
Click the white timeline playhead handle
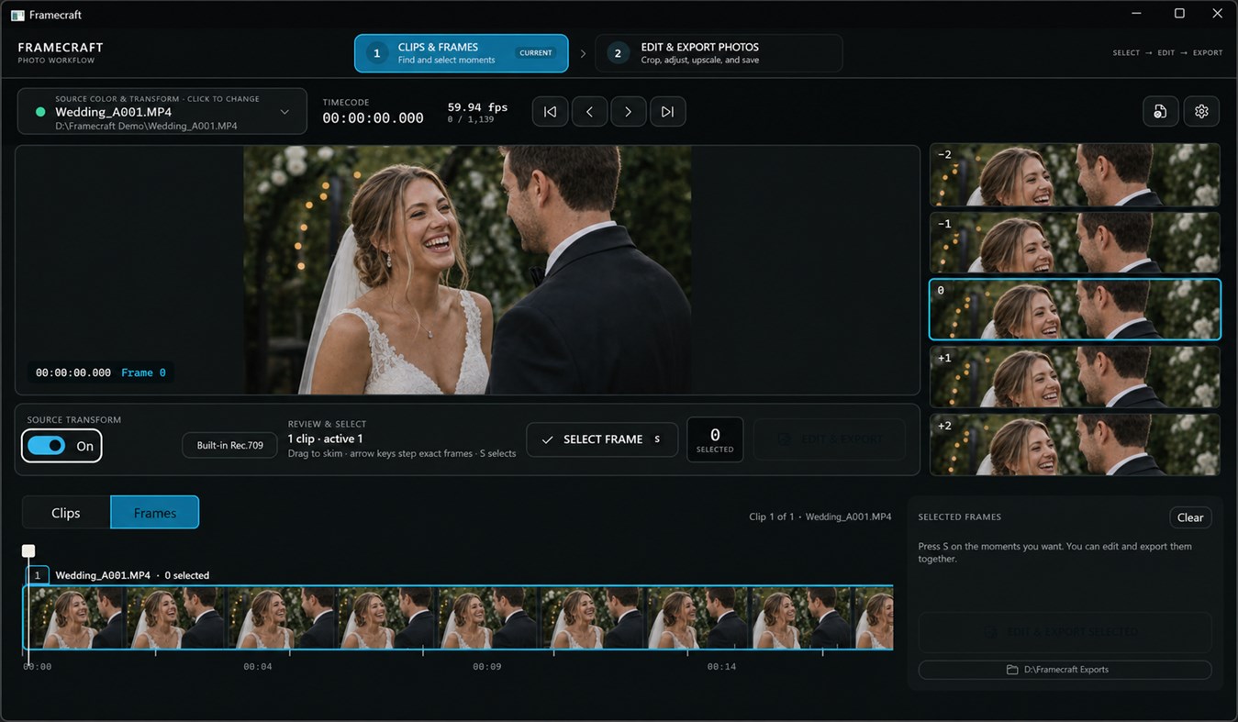pyautogui.click(x=28, y=551)
